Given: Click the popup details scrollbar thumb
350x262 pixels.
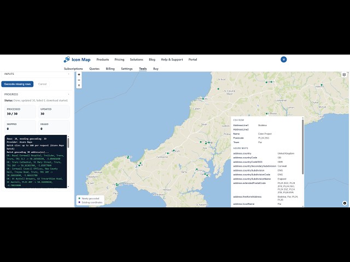Looking at the screenshot, I should 302,147.
